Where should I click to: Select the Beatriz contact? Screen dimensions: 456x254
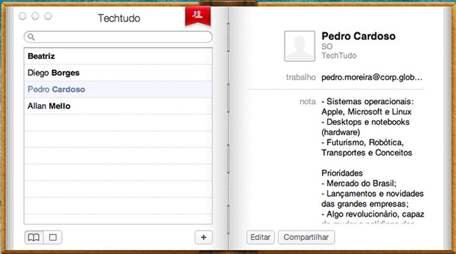tap(41, 56)
